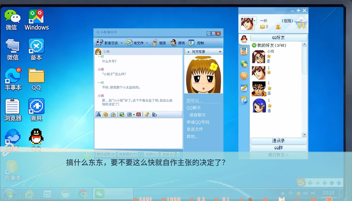Click the weather cloud icon in QQ panel
352x201 pixels.
point(301,23)
